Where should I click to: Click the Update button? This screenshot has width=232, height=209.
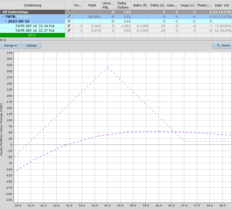pyautogui.click(x=31, y=45)
